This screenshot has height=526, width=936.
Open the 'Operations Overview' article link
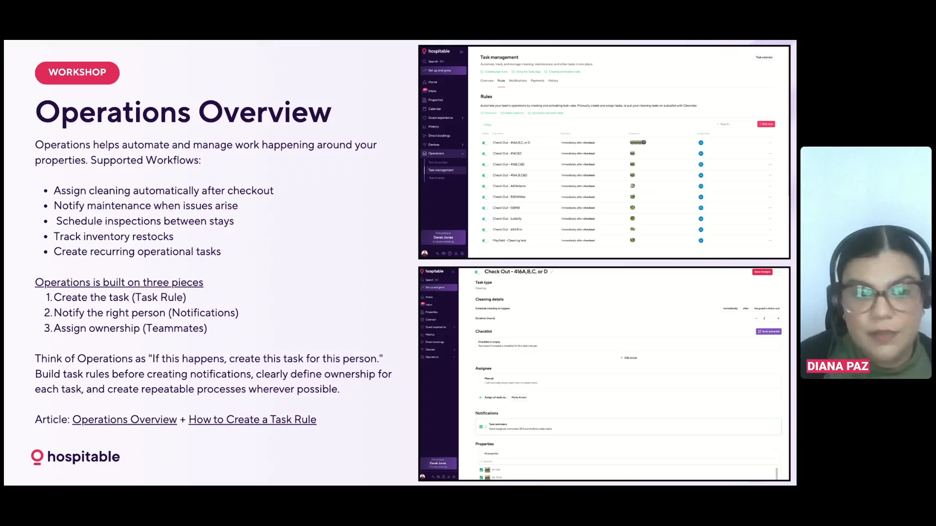(124, 419)
